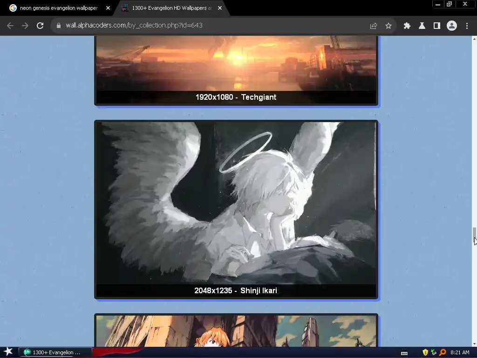Image resolution: width=477 pixels, height=358 pixels.
Task: Open the Extensions puzzle menu
Action: pyautogui.click(x=407, y=26)
